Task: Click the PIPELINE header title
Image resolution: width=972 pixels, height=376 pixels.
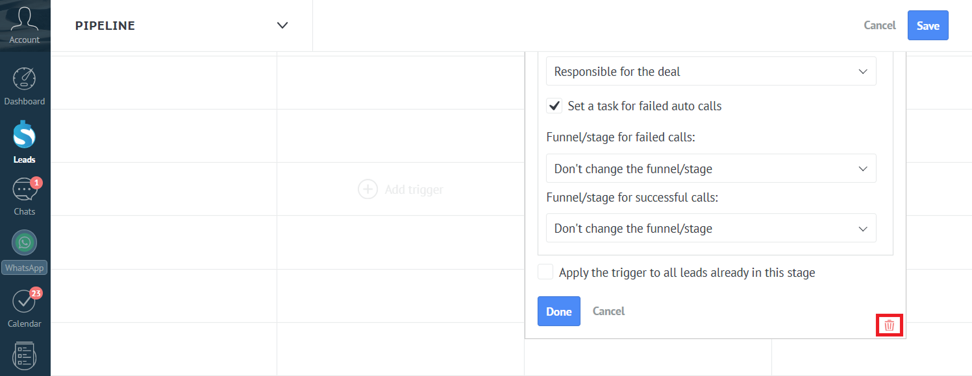Action: (105, 26)
